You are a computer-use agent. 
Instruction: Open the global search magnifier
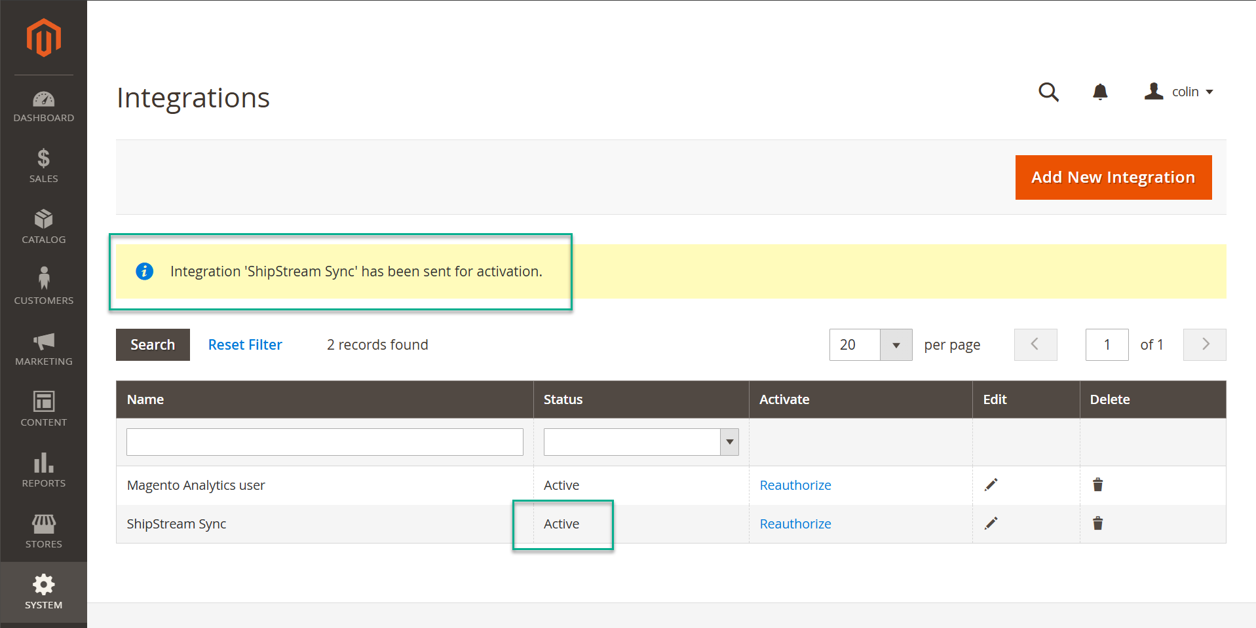pos(1048,92)
